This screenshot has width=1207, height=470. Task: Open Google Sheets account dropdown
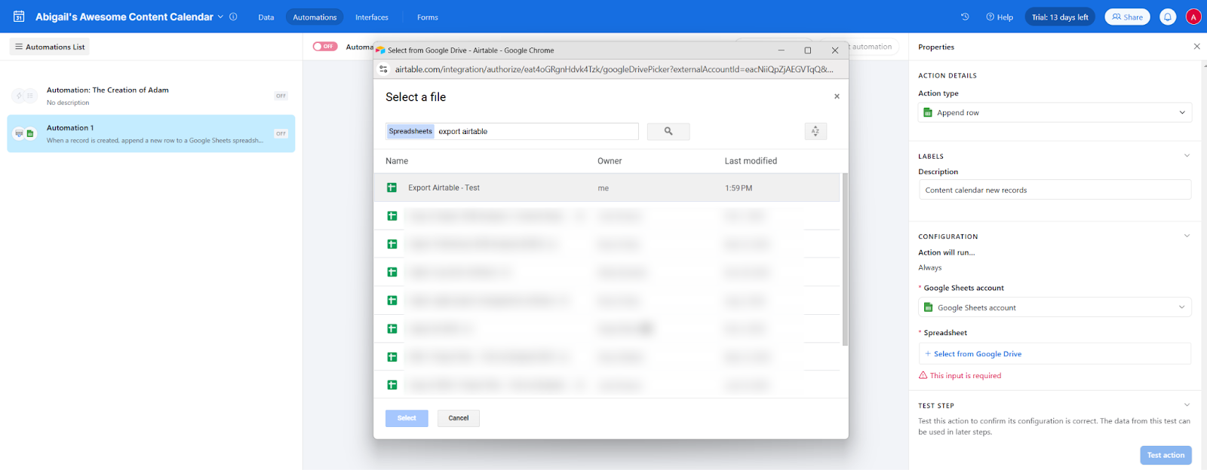[1055, 307]
